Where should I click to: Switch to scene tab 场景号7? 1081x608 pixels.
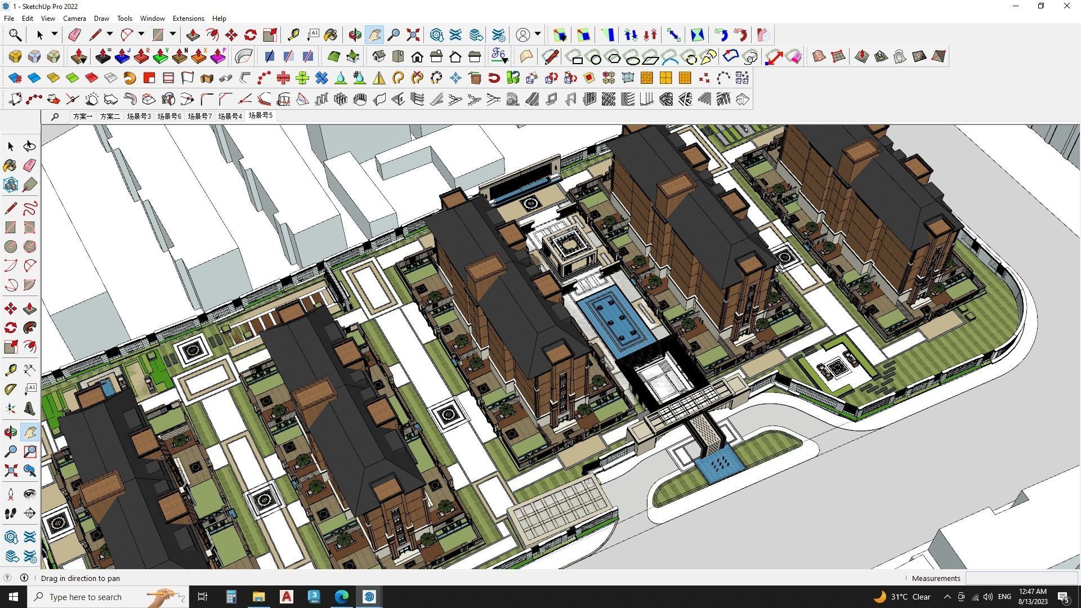pyautogui.click(x=199, y=117)
